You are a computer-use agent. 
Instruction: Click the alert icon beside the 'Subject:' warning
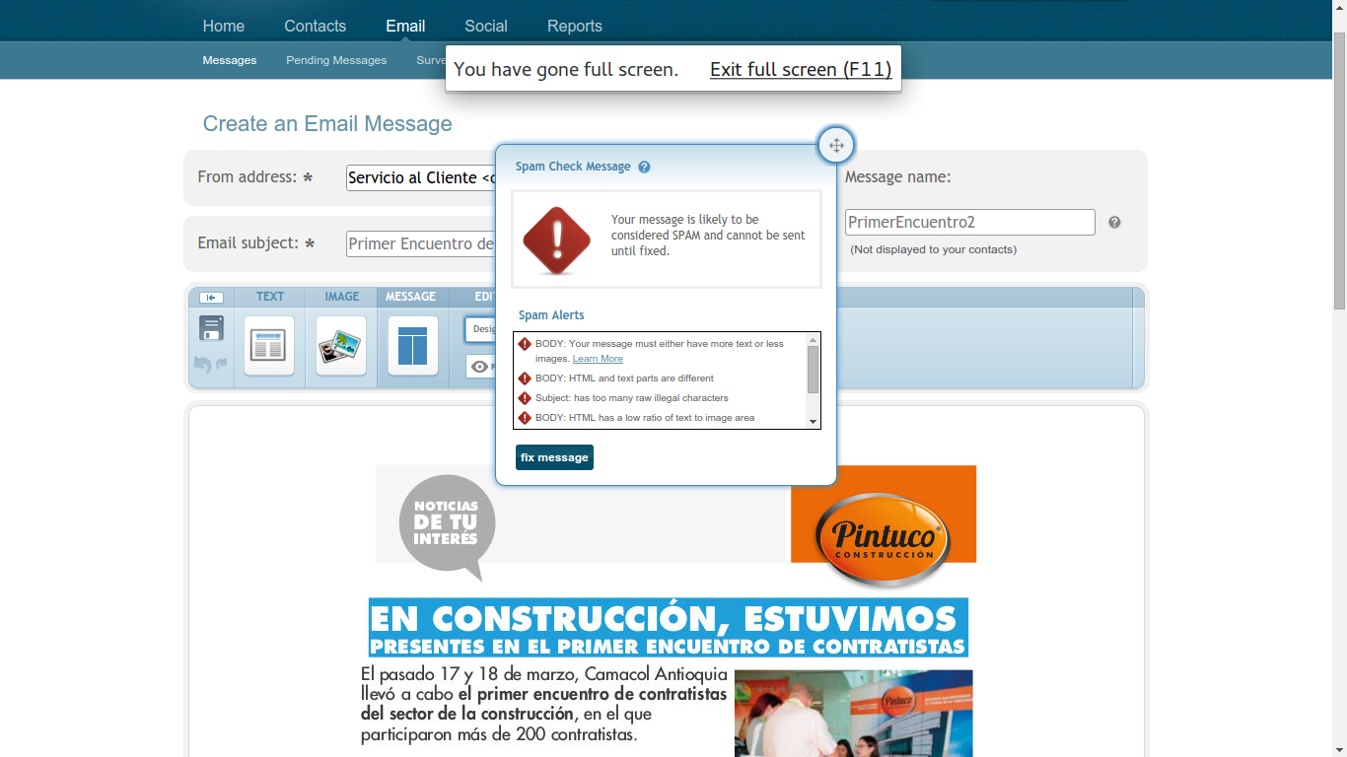pyautogui.click(x=525, y=398)
